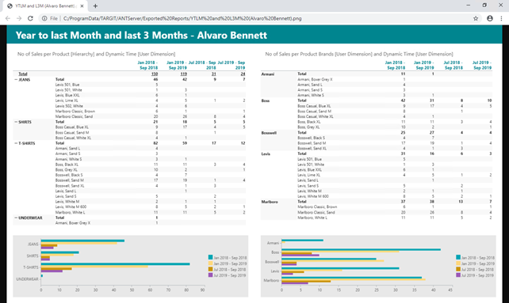This screenshot has height=303, width=509.
Task: Bookmark this page with the star icon
Action: coord(476,18)
